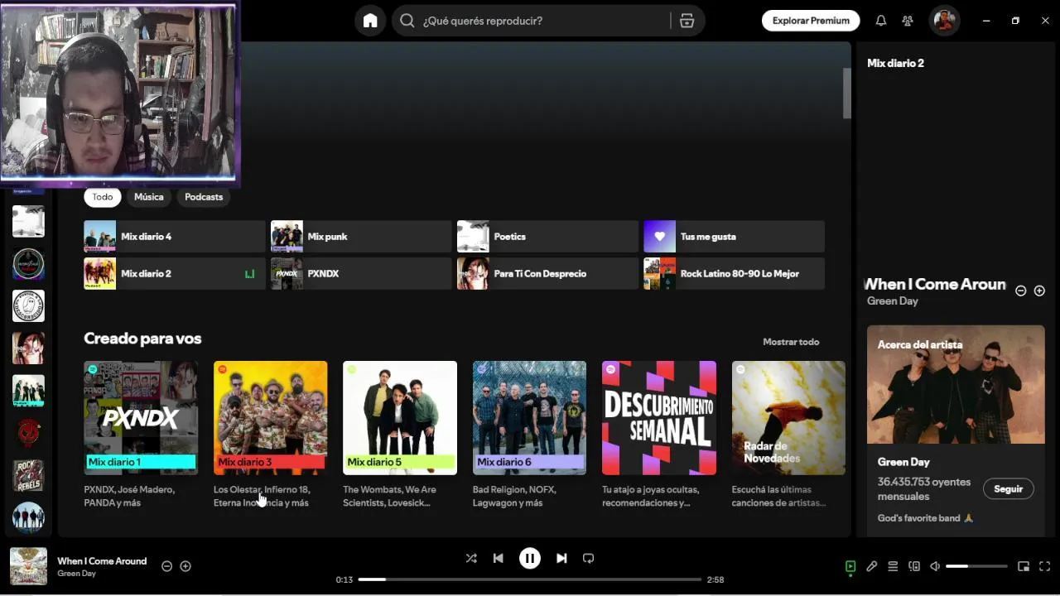Viewport: 1060px width, 596px height.
Task: Skip to previous track
Action: 498,559
